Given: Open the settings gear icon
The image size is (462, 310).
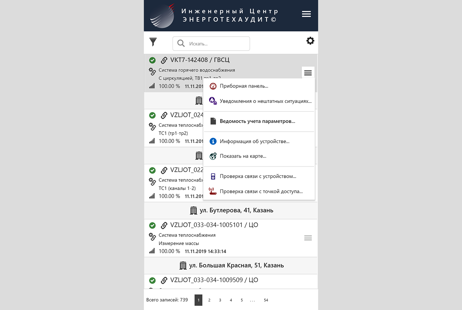Looking at the screenshot, I should [310, 41].
